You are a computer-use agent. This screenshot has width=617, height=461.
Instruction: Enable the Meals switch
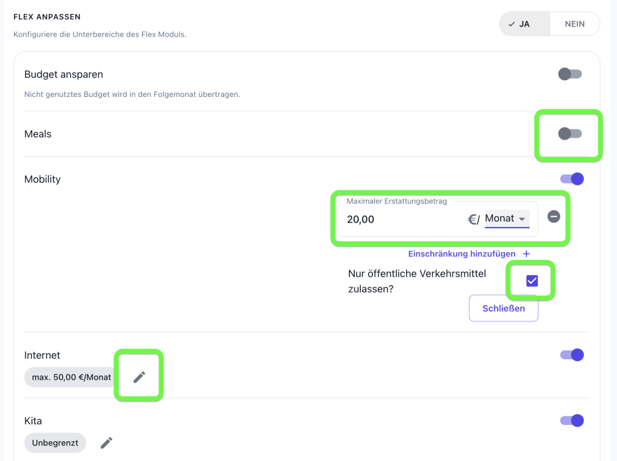(x=570, y=134)
